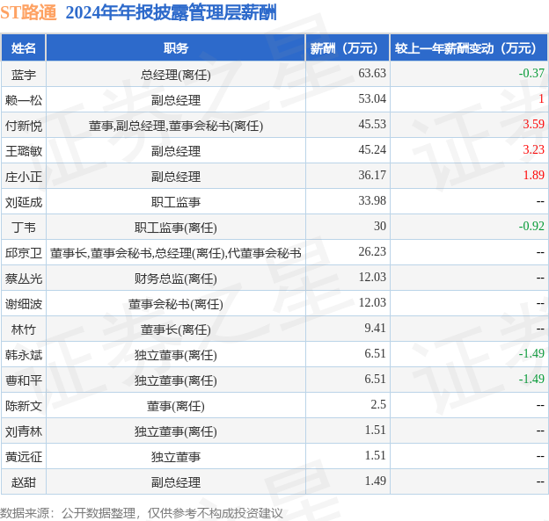Click the ST路通 title text

28,12
